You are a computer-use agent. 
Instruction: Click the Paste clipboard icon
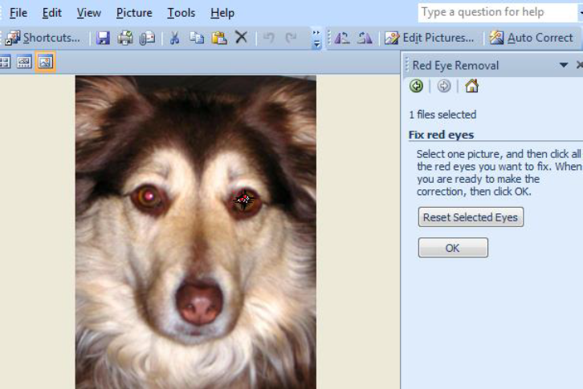tap(219, 38)
